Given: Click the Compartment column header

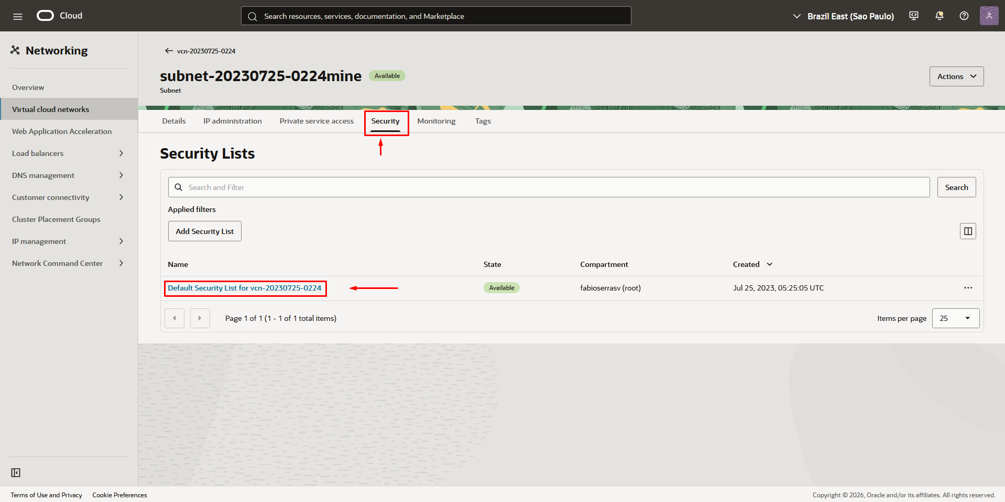Looking at the screenshot, I should 604,264.
